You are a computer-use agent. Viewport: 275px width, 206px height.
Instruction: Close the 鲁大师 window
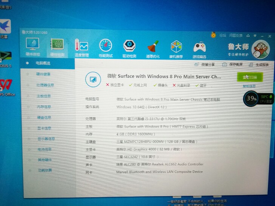click(x=270, y=36)
